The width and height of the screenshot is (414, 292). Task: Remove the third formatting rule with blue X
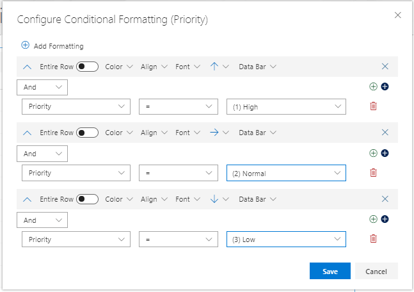click(385, 199)
